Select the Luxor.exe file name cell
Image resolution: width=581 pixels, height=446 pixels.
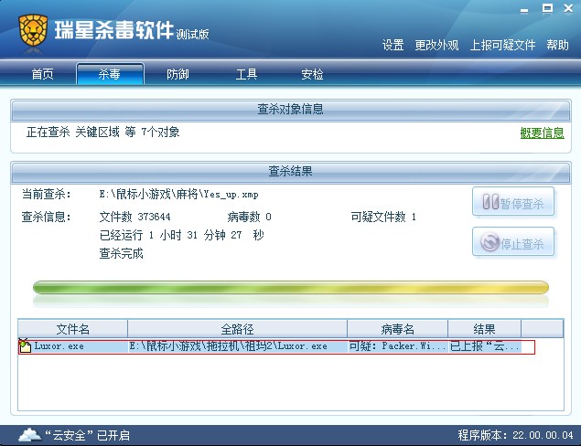click(x=59, y=346)
